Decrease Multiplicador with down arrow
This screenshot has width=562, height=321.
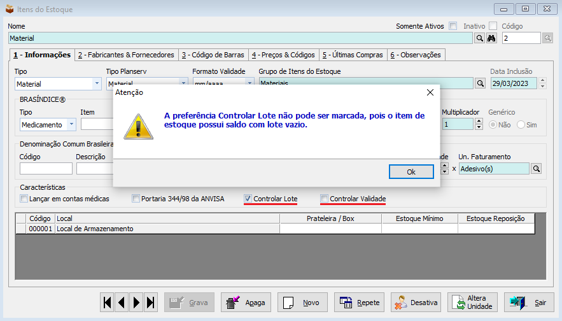click(479, 127)
